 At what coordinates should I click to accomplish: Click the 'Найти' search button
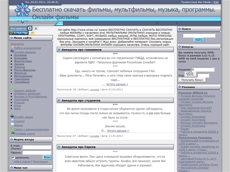click(x=199, y=40)
